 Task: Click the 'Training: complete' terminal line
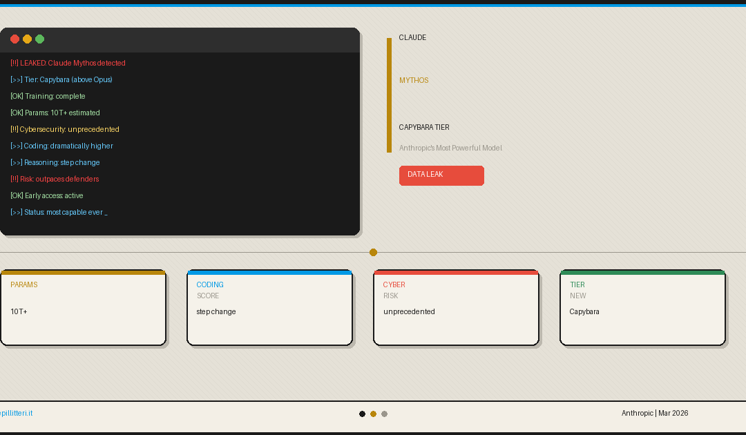pos(48,96)
